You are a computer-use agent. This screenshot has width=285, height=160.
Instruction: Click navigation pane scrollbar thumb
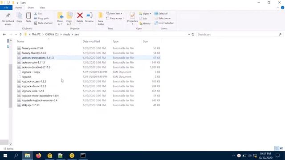click(11, 86)
